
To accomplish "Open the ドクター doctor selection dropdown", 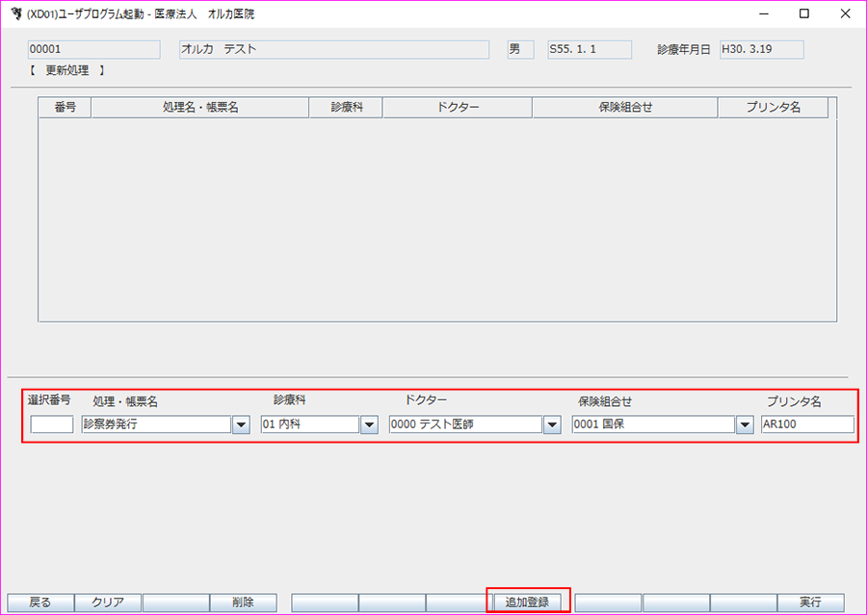I will coord(552,424).
